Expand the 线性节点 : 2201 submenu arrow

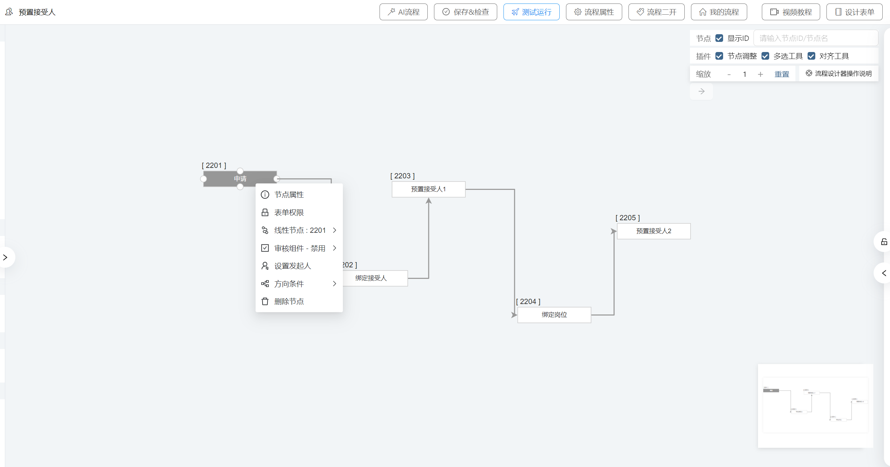click(x=334, y=230)
